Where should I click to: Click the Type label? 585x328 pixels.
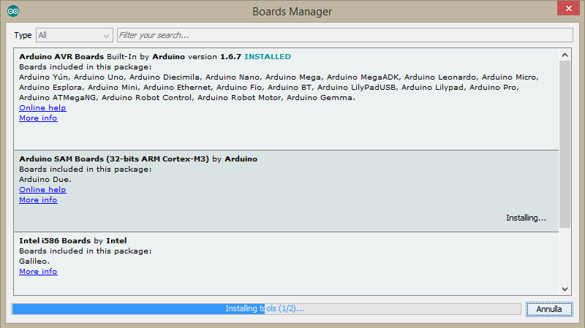click(23, 35)
